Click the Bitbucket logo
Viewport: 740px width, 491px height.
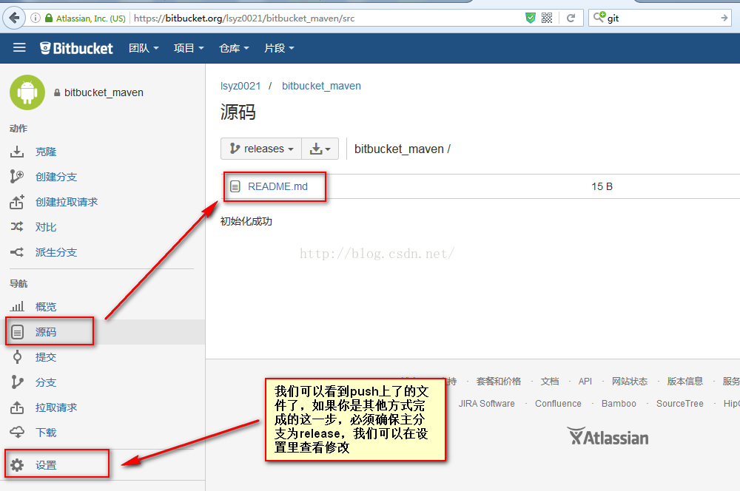pos(76,48)
